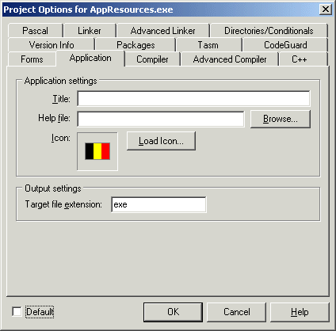Open the Linker tab
336x331 pixels.
click(x=90, y=31)
